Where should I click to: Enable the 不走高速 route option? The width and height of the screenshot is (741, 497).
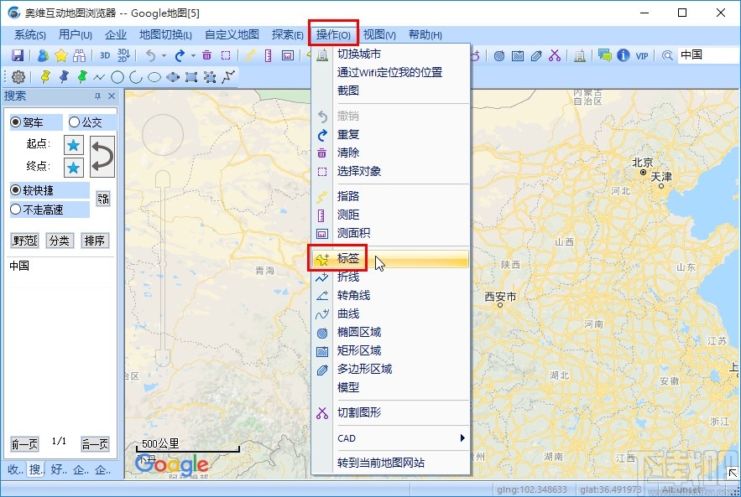(x=18, y=210)
